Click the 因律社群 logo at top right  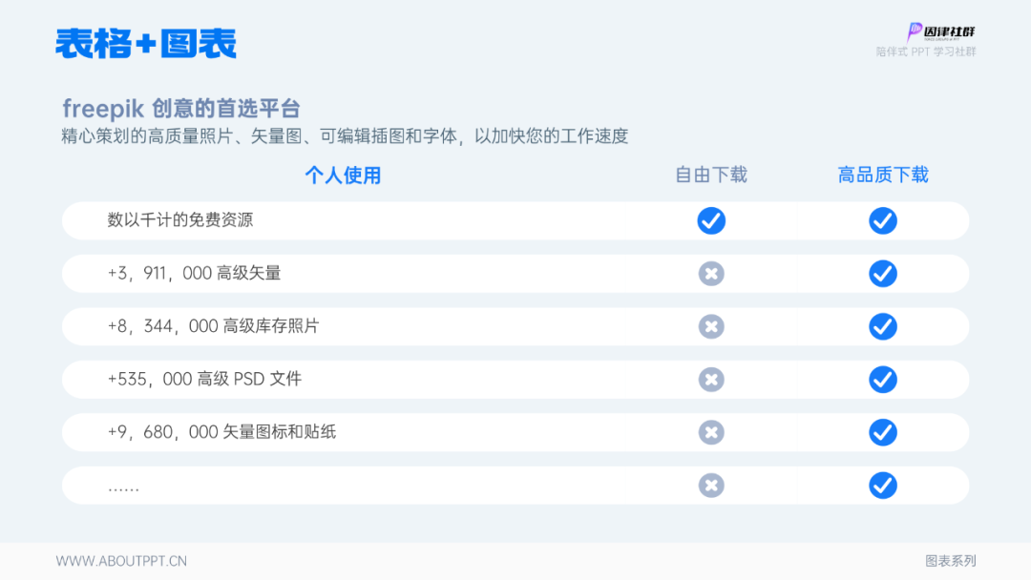940,31
